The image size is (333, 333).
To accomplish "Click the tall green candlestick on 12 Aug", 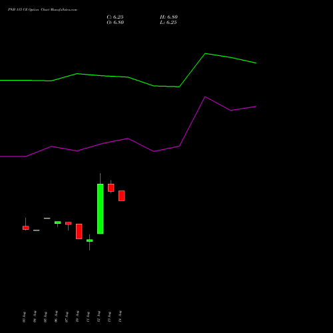I will 101,208.
